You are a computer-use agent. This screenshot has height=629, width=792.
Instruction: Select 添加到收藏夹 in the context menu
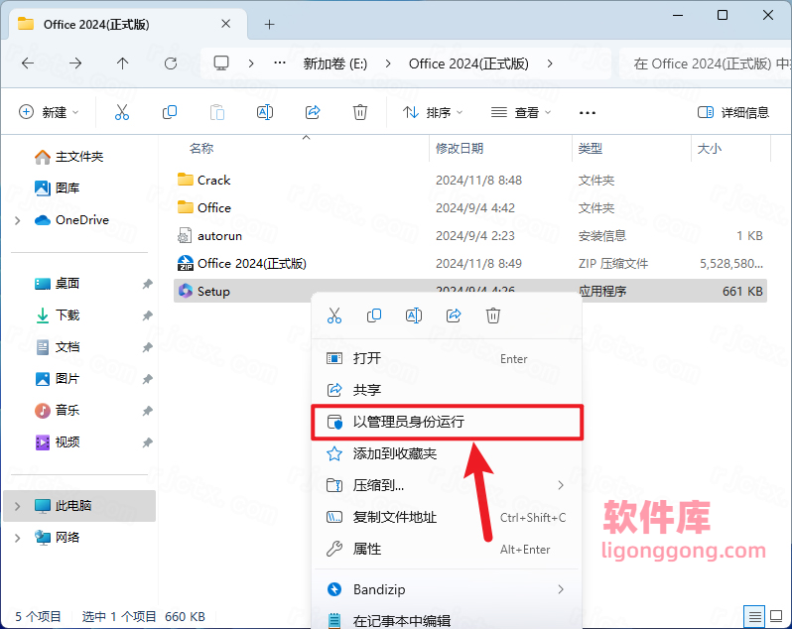[x=447, y=453]
